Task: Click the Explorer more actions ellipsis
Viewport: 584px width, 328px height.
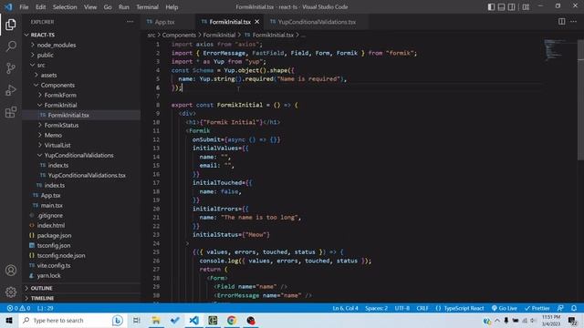Action: tap(130, 22)
